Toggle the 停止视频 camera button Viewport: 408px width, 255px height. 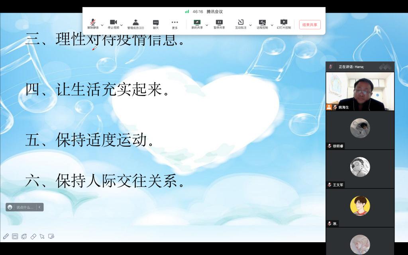(x=113, y=23)
